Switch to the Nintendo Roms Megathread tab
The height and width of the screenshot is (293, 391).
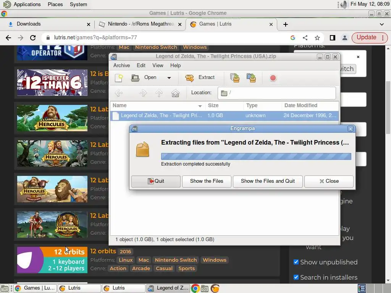click(141, 24)
